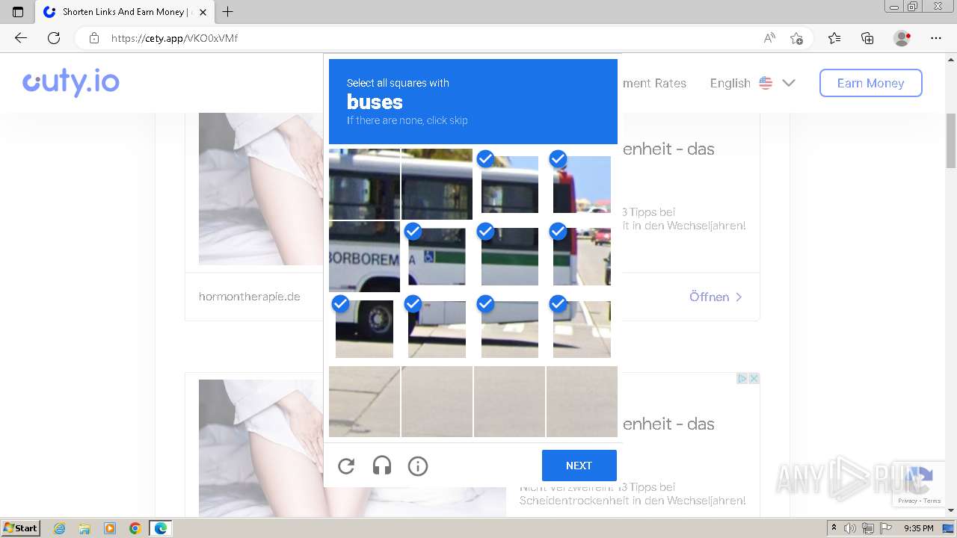Screen dimensions: 957x538
Task: Click the Öffnen ad button
Action: pyautogui.click(x=716, y=297)
